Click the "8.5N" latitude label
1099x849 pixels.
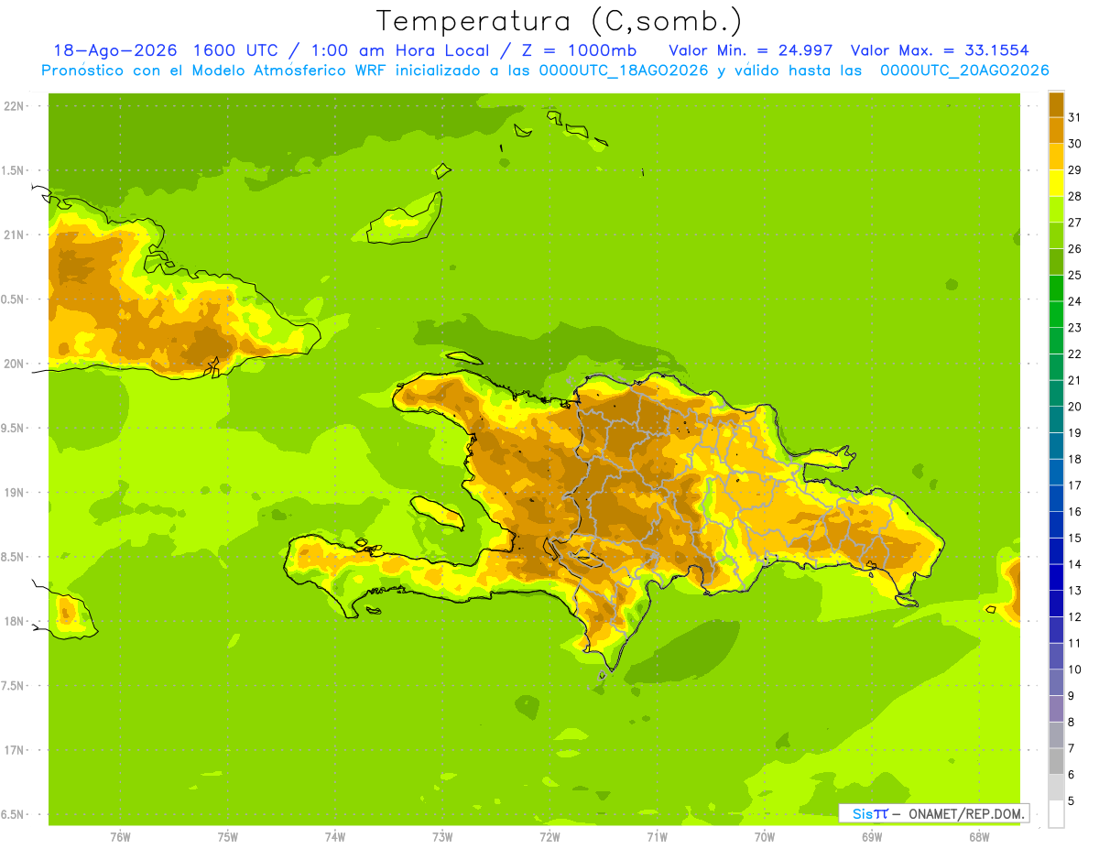[x=14, y=557]
